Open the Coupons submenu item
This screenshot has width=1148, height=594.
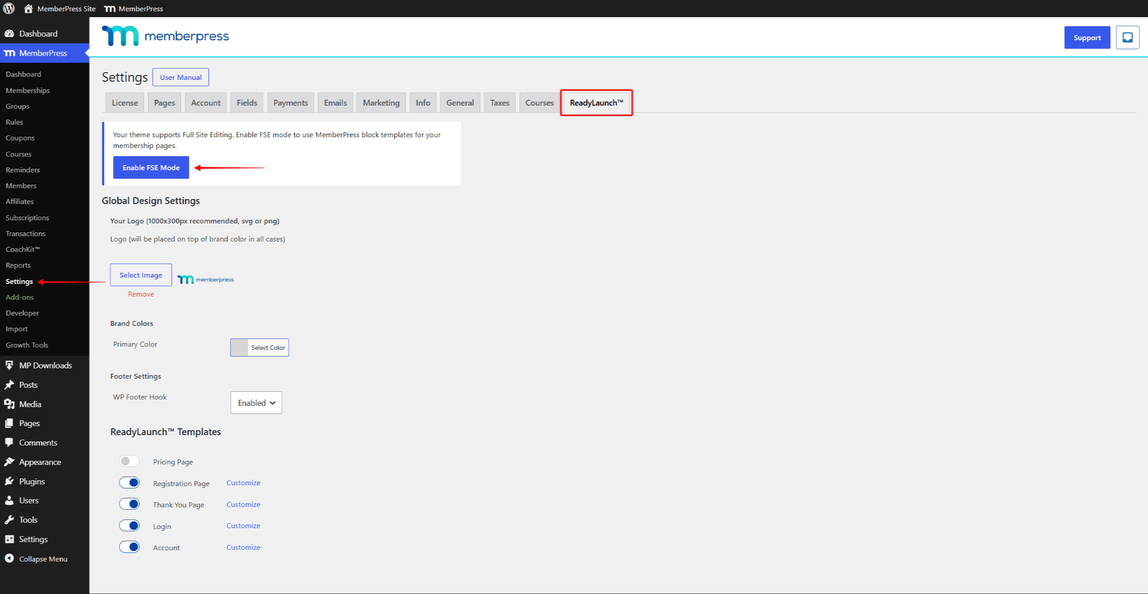pyautogui.click(x=20, y=138)
